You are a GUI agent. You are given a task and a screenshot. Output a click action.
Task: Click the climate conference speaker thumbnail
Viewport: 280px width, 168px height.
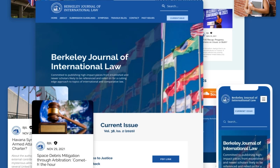click(218, 19)
